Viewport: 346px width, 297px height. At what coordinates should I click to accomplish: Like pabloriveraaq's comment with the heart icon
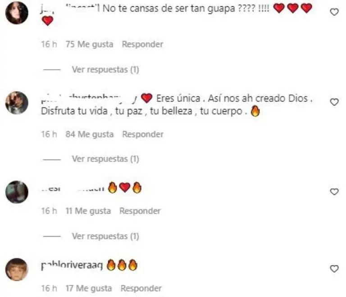[x=334, y=269]
